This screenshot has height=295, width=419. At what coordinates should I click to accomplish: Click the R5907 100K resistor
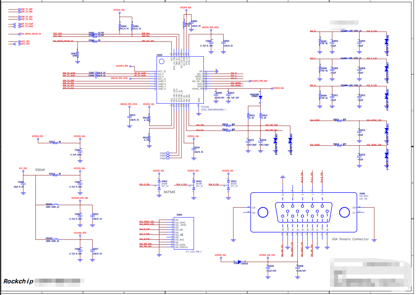[x=77, y=54]
